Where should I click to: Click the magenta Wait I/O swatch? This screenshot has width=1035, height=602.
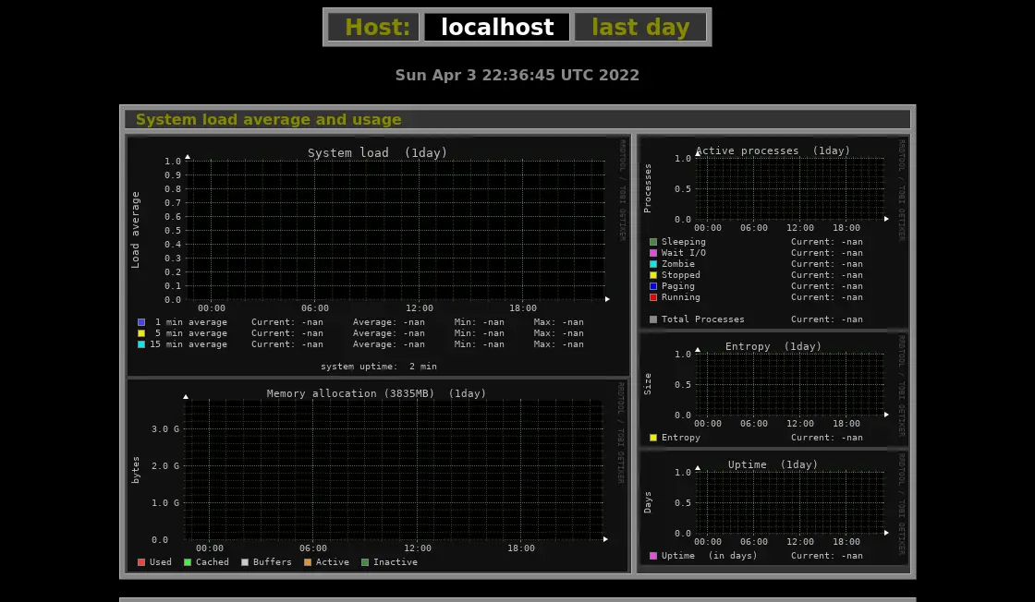pyautogui.click(x=653, y=253)
